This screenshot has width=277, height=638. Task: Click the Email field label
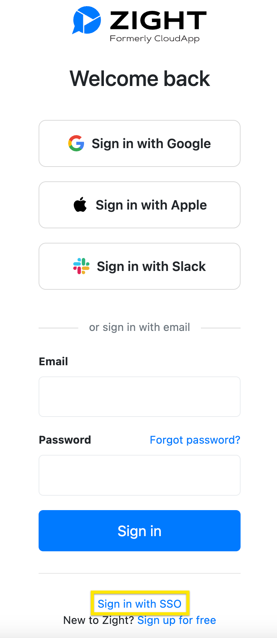point(53,361)
